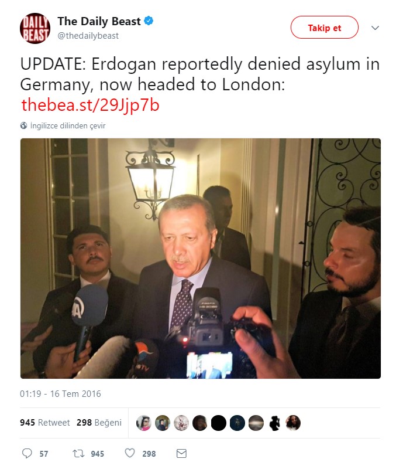Viewport: 396px width, 469px height.
Task: Open last avatar in likers row
Action: (293, 423)
